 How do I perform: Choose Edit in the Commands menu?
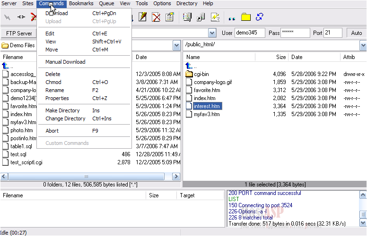click(84, 34)
